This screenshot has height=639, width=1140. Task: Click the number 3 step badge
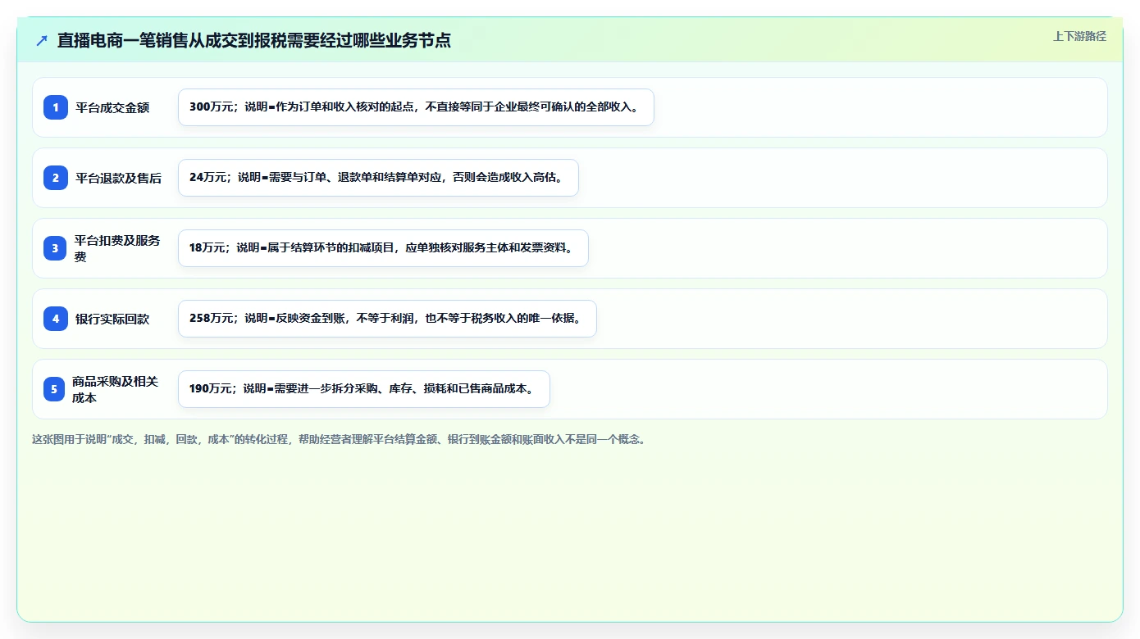pos(55,248)
